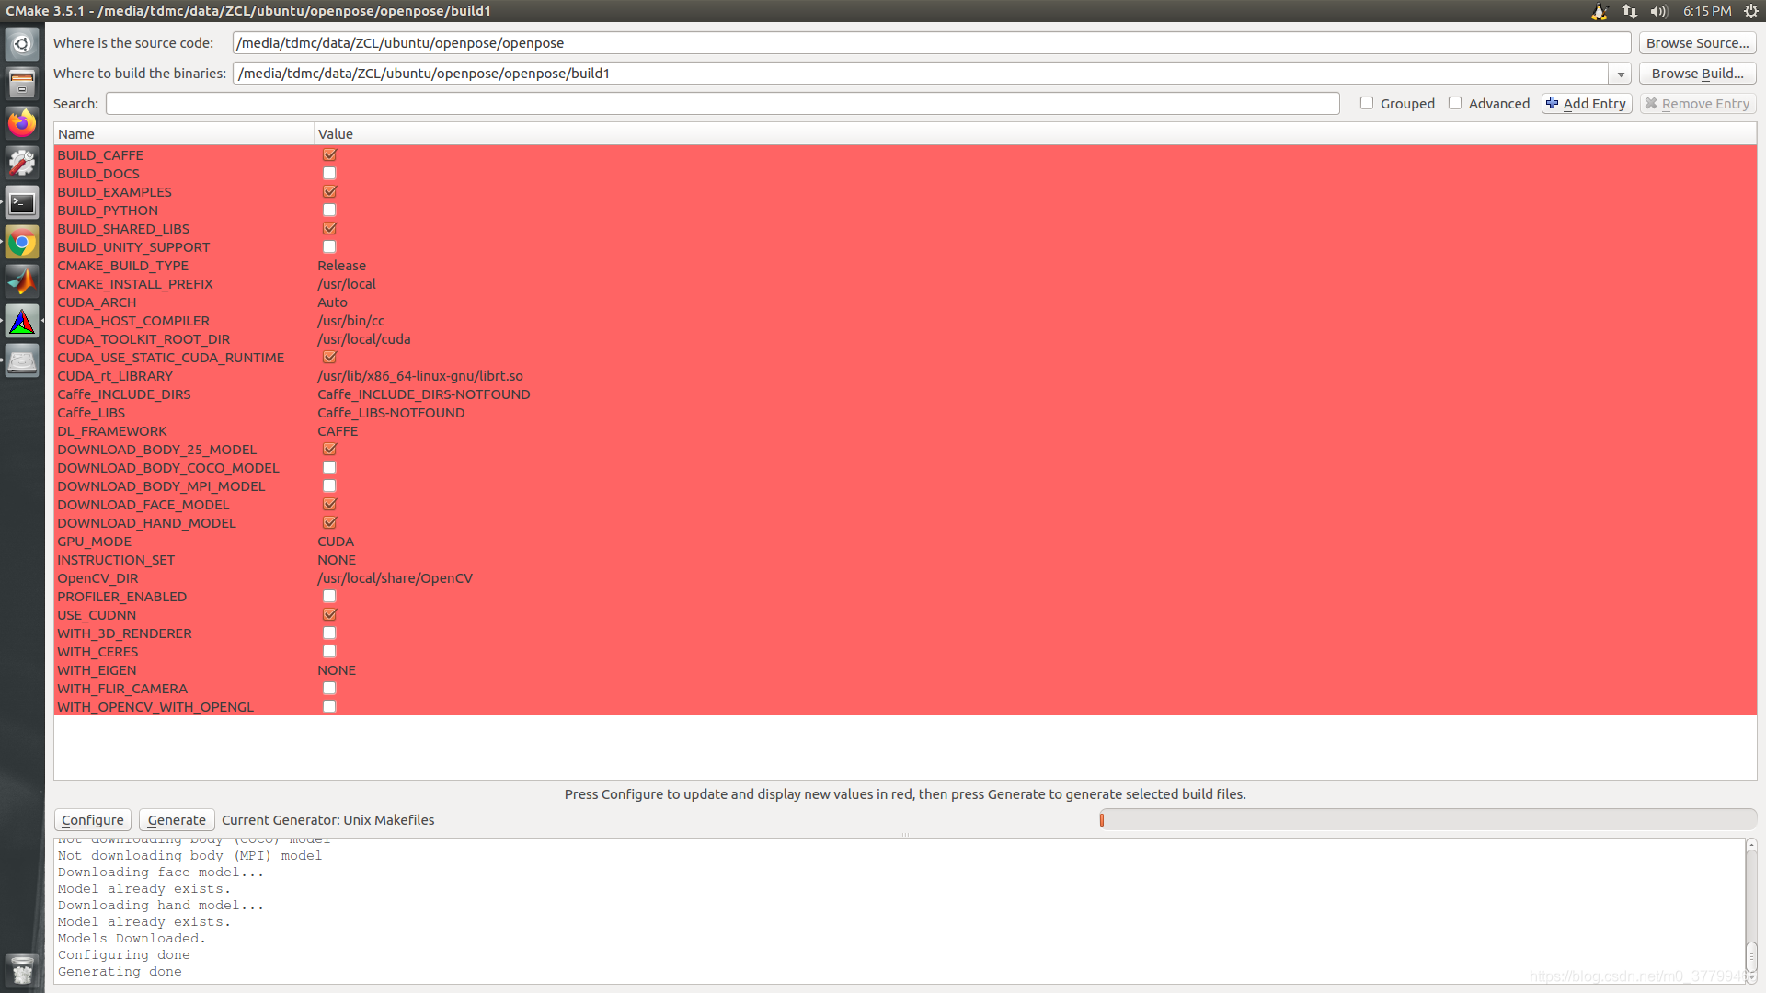
Task: Select the Caffe_LIBS-NOTFOUND value
Action: 391,413
